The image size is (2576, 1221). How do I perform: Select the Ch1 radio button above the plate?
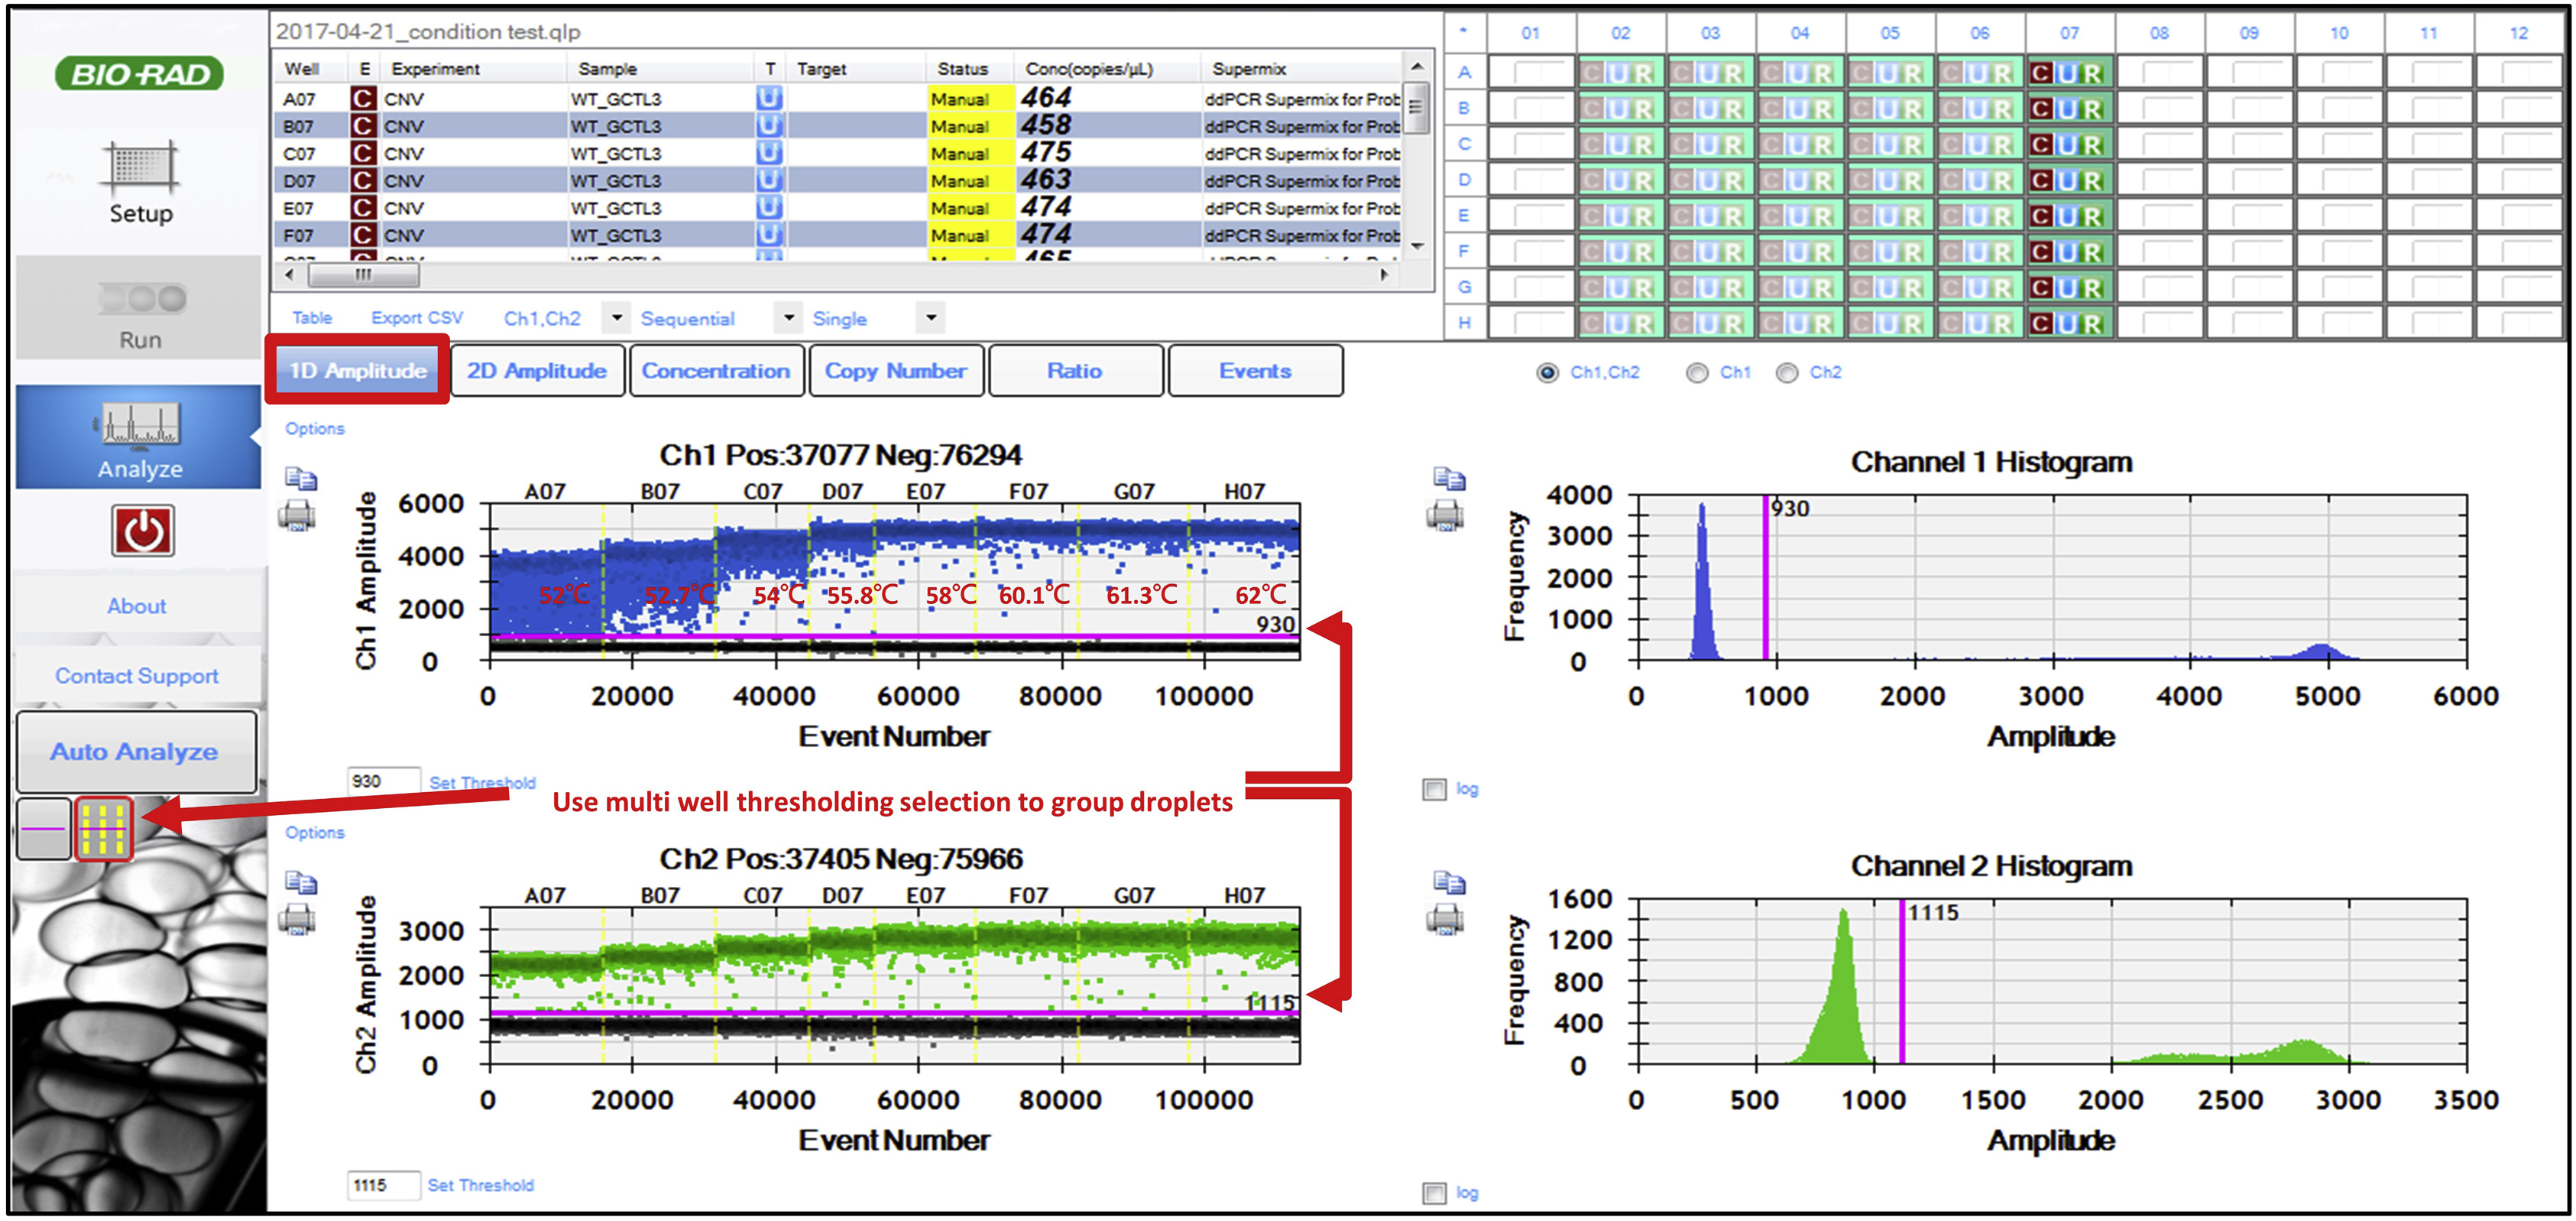tap(1697, 372)
